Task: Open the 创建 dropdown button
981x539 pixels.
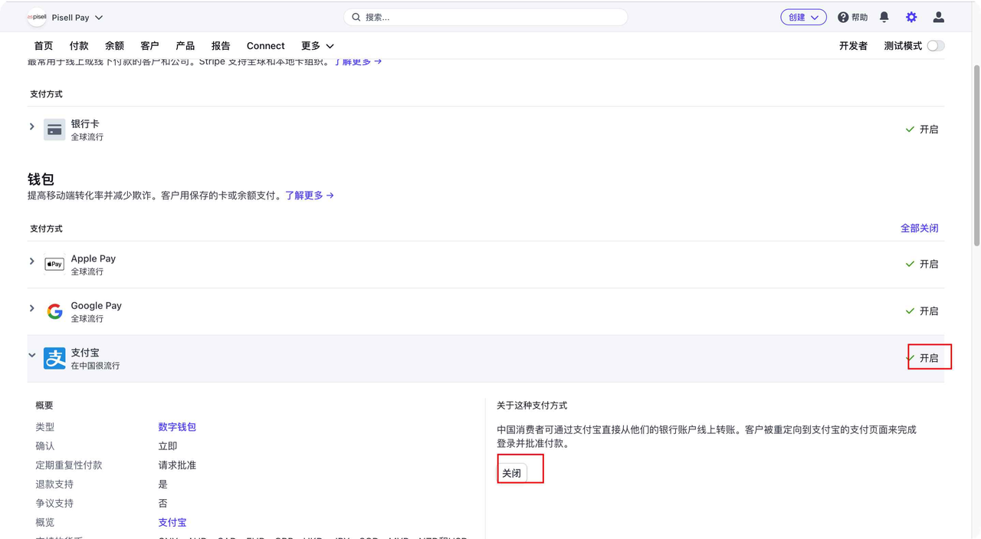Action: click(803, 17)
